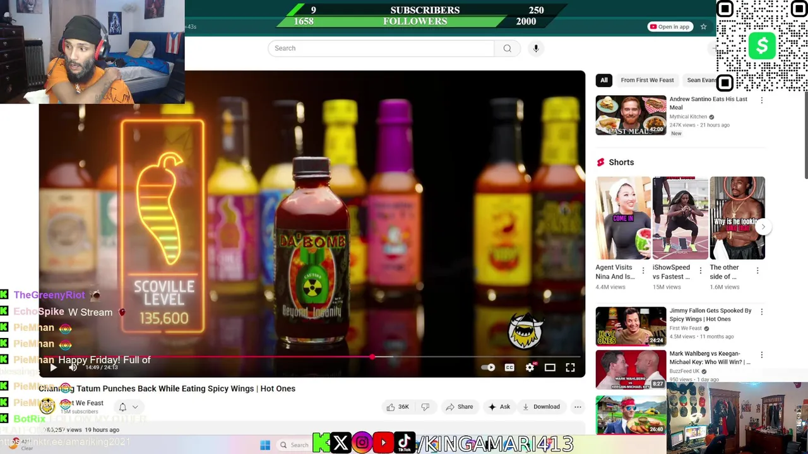
Task: Submit search with magnifier button
Action: coord(507,49)
